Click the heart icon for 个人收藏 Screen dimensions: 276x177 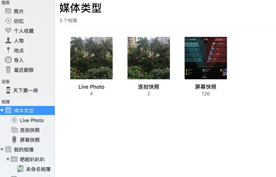point(8,30)
